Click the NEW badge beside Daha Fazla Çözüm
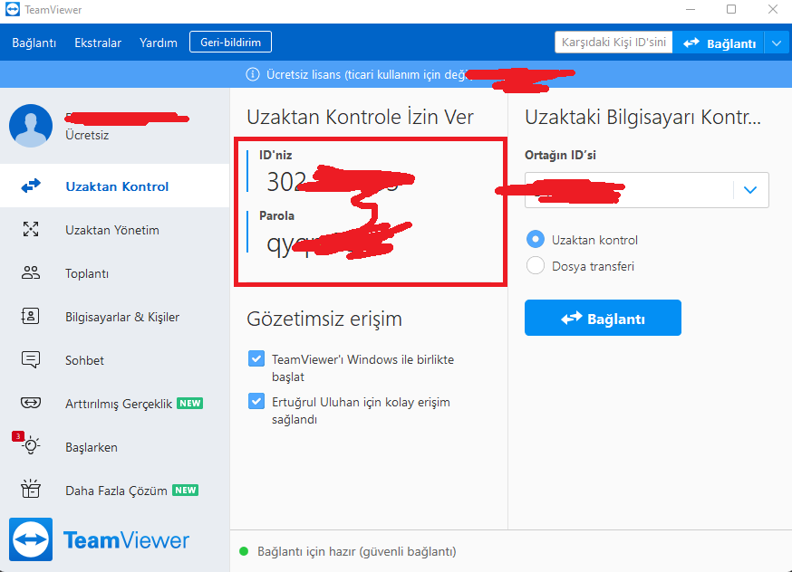This screenshot has width=792, height=572. pyautogui.click(x=186, y=490)
